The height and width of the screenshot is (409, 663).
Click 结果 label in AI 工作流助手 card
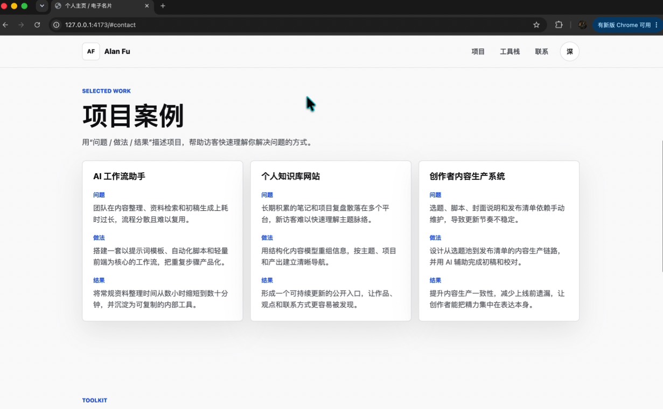[99, 280]
